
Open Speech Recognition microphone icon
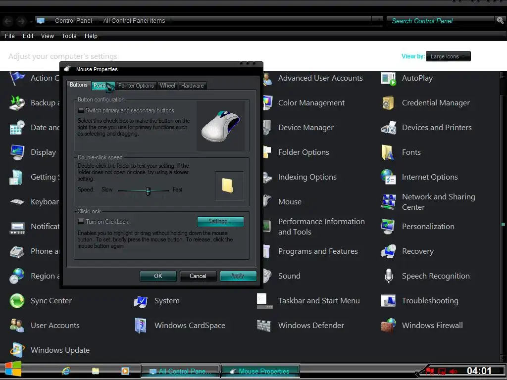(388, 276)
